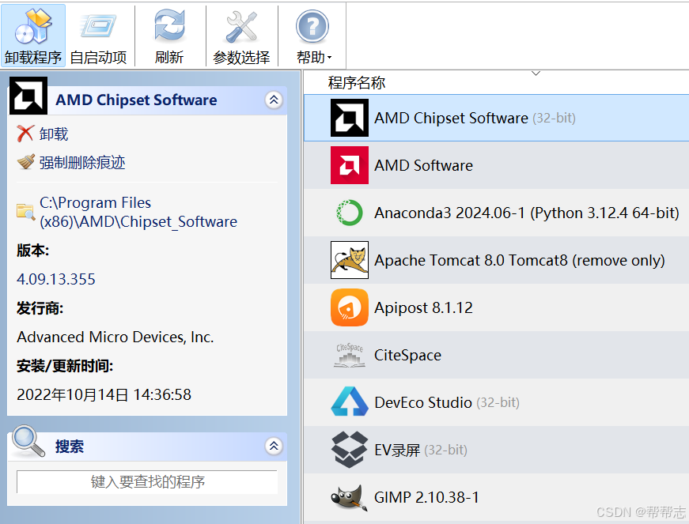689x524 pixels.
Task: Select the Apache Tomcat cat icon
Action: 350,260
